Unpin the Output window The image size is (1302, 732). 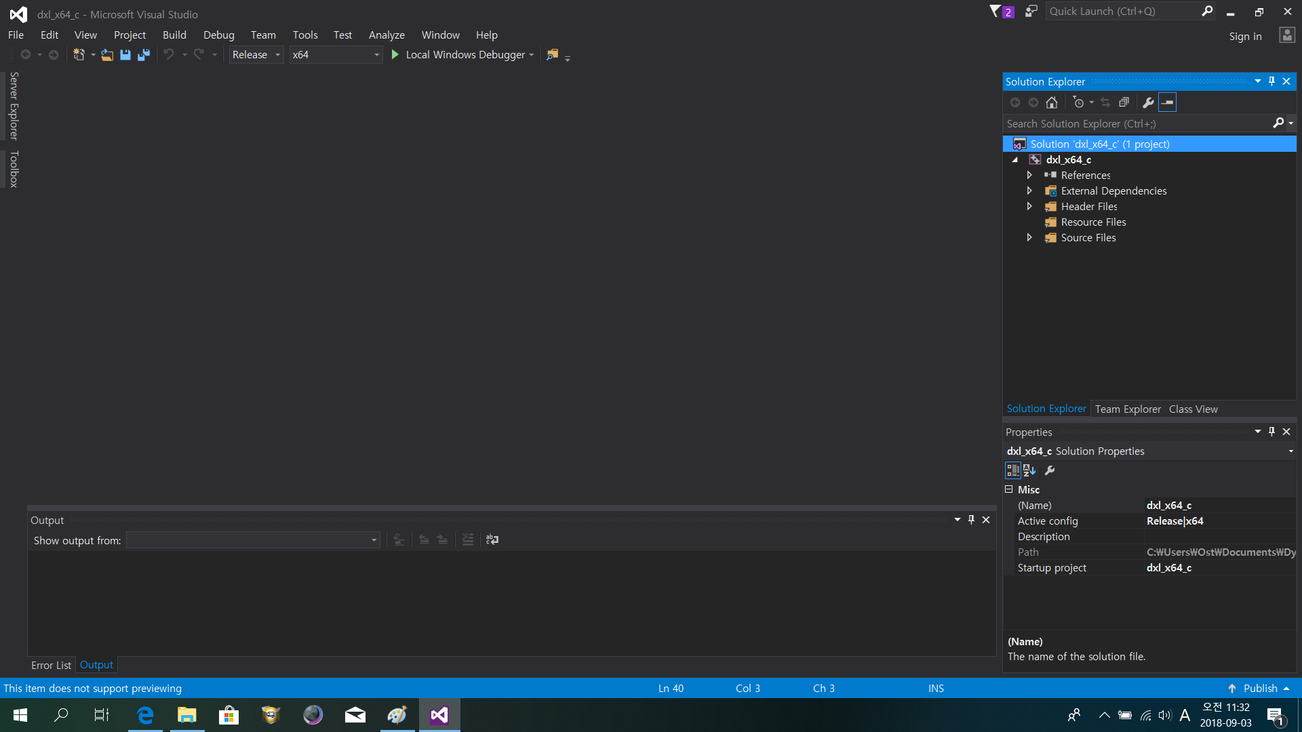(971, 520)
